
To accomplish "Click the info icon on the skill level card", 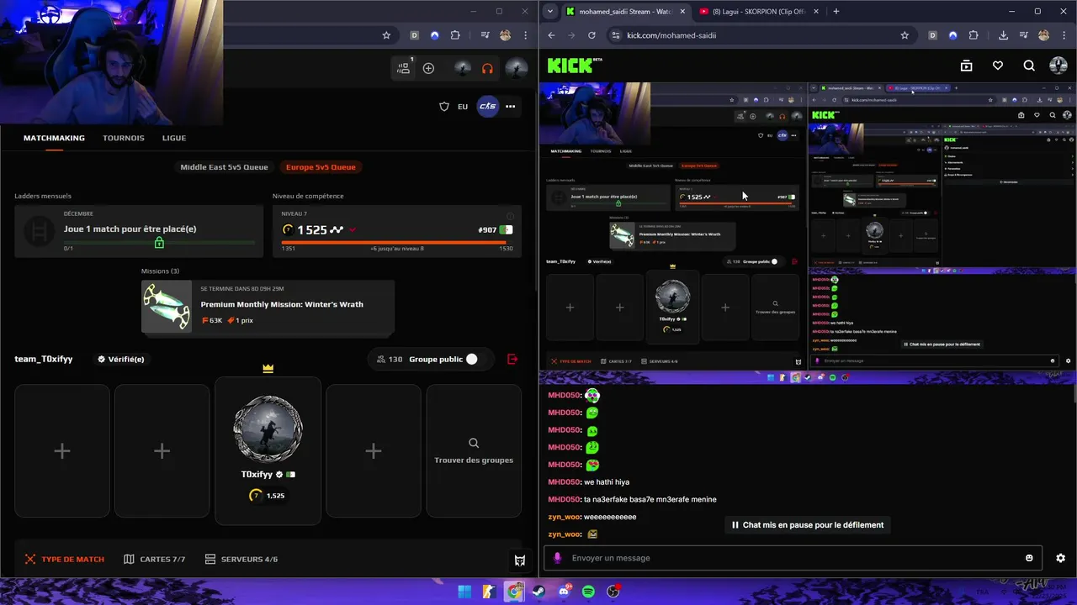I will [510, 216].
